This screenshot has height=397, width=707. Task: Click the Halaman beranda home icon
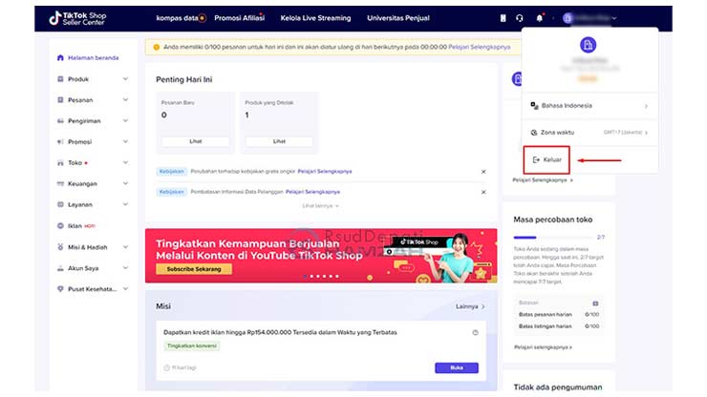pos(60,57)
